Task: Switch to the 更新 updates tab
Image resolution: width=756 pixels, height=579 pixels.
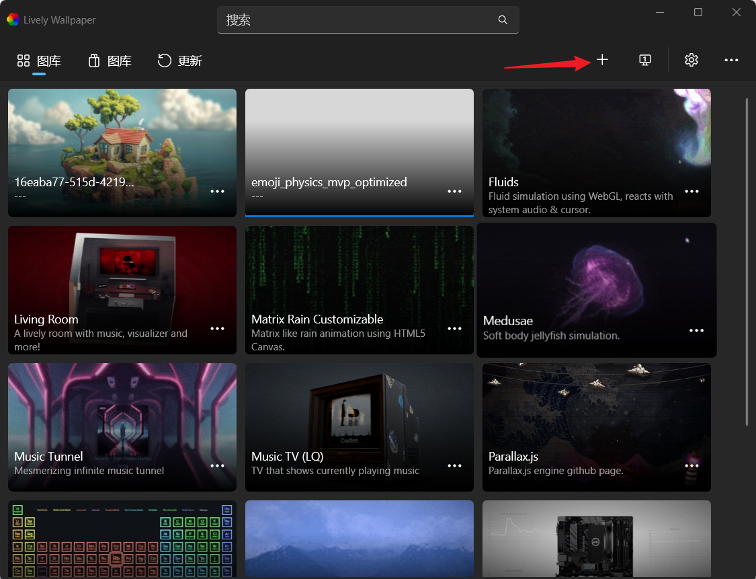Action: click(180, 61)
